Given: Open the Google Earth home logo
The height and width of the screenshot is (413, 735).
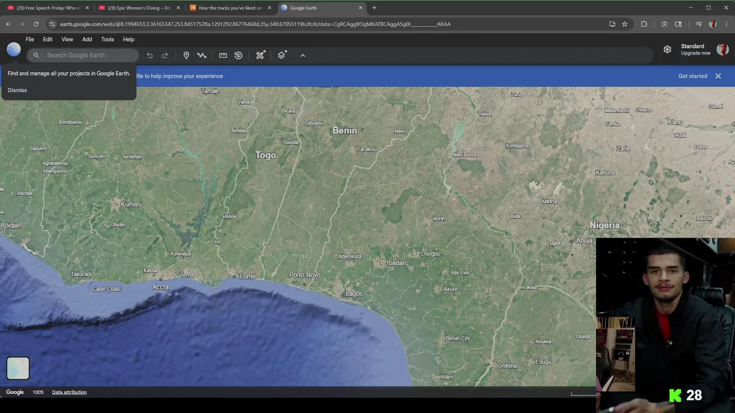Looking at the screenshot, I should [14, 50].
